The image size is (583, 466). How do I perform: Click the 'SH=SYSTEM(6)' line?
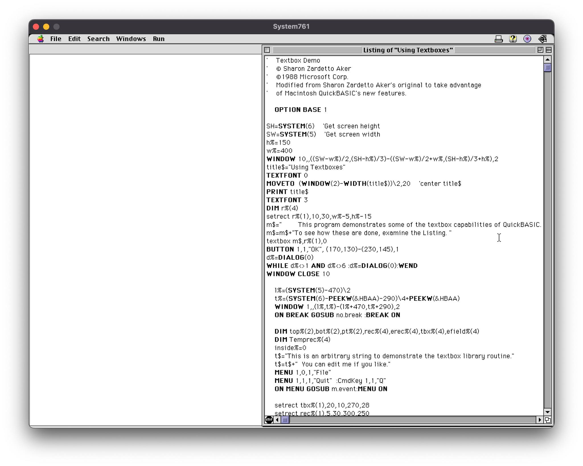point(323,126)
